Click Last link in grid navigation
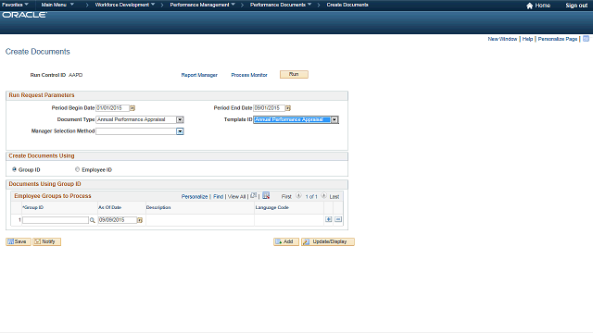Viewport: 593px width, 333px height. pos(334,197)
